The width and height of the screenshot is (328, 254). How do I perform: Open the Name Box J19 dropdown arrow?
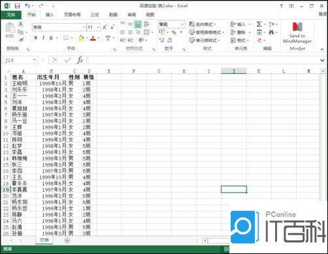click(35, 60)
